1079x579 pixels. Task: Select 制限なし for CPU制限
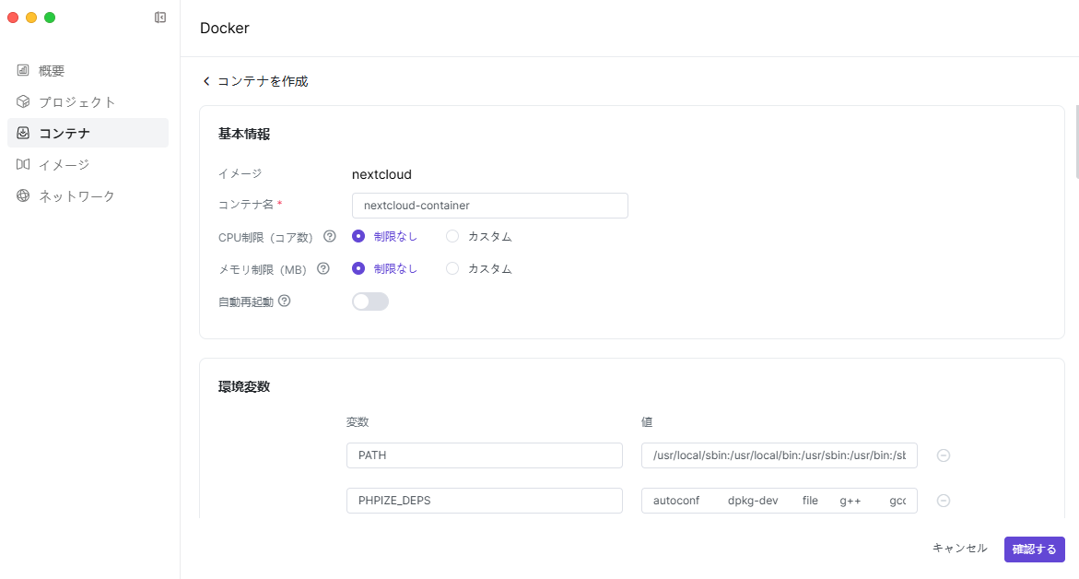358,236
